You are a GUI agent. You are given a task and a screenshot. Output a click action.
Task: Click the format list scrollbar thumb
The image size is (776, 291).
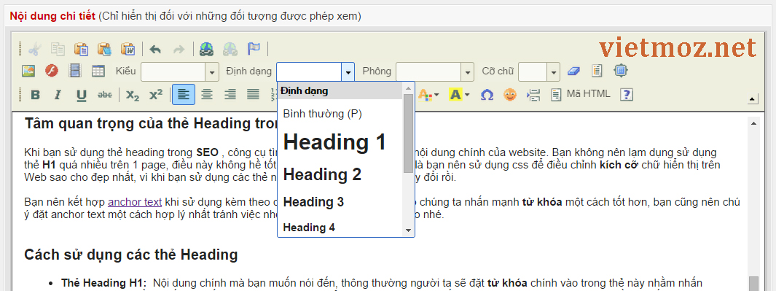[x=408, y=133]
